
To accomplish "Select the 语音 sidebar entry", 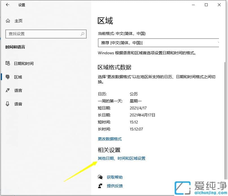I will coord(18,104).
